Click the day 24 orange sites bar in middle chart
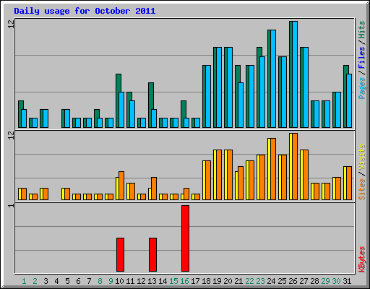The width and height of the screenshot is (370, 289). tap(273, 169)
